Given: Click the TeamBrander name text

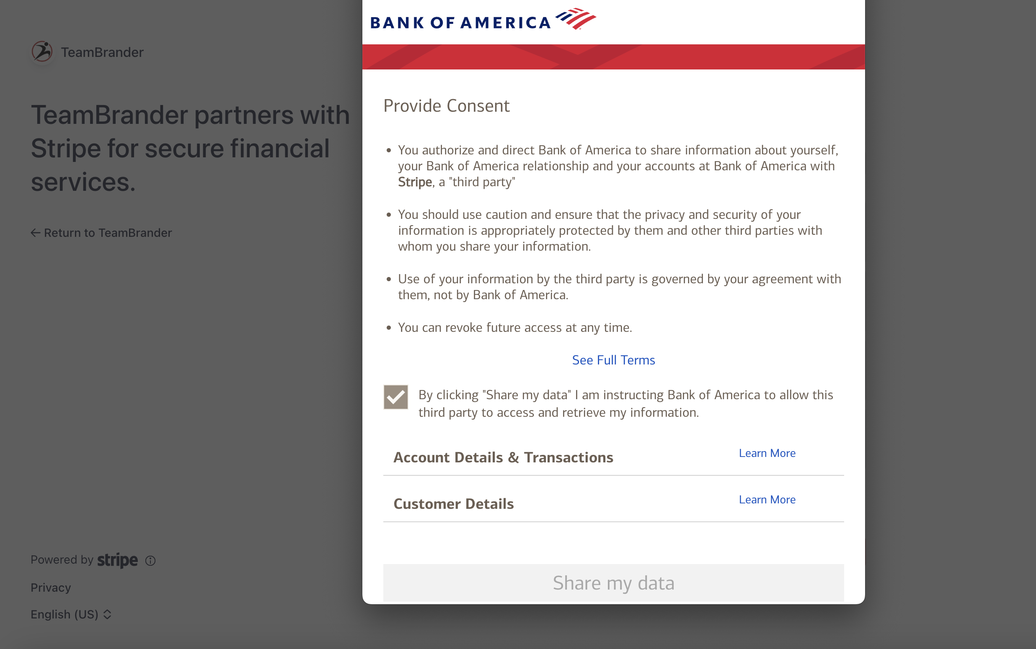Looking at the screenshot, I should pos(102,52).
